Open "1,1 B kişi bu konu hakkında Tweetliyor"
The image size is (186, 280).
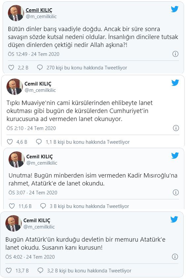[88, 142]
